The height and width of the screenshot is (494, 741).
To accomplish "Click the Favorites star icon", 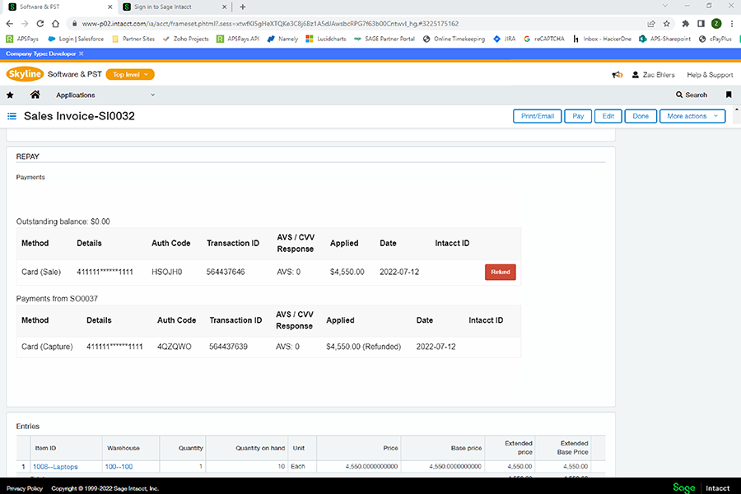I will (10, 95).
